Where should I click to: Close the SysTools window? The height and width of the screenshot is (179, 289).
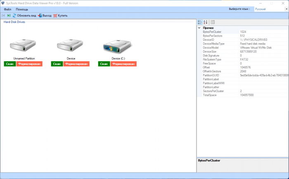tap(283, 3)
